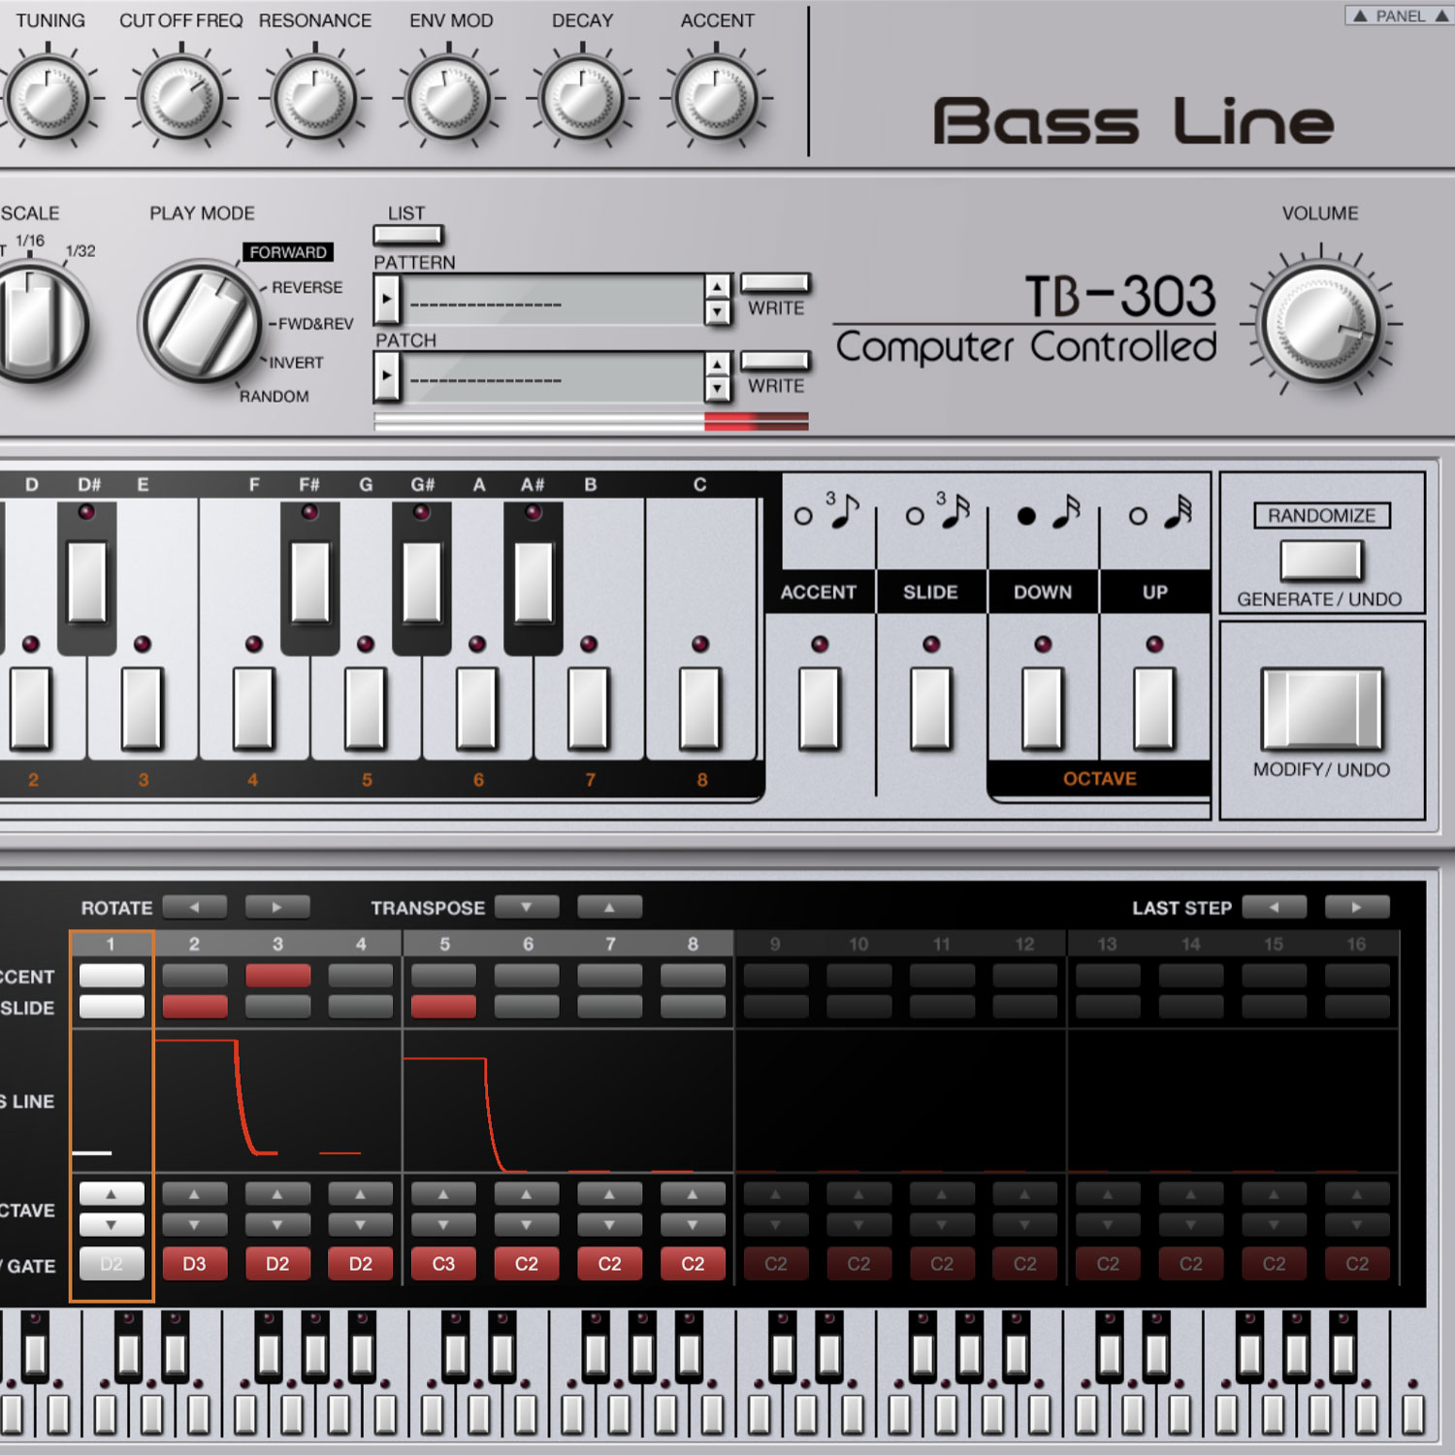1455x1455 pixels.
Task: Adjust the Accent knob
Action: coord(716,97)
